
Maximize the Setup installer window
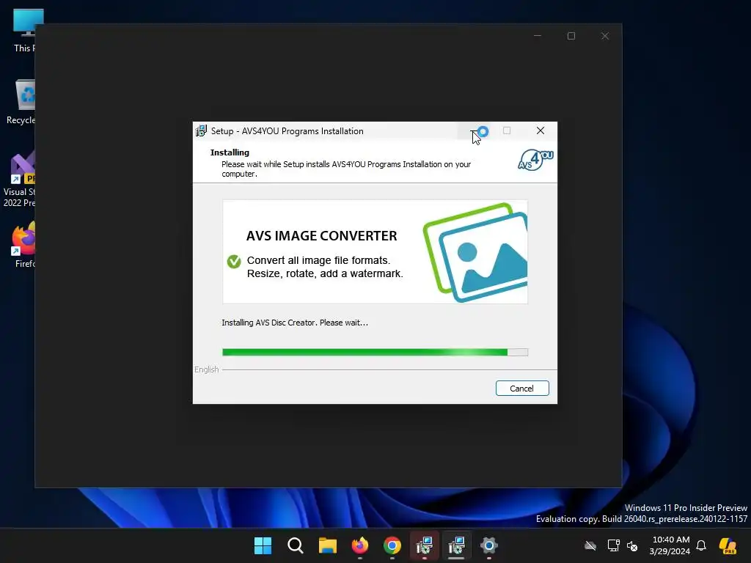507,130
